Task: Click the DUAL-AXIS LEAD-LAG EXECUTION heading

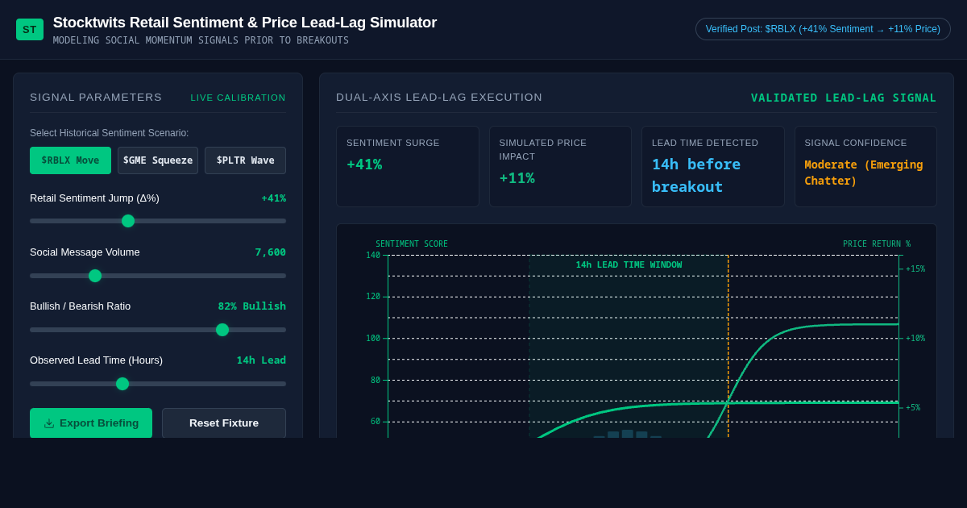Action: click(439, 98)
